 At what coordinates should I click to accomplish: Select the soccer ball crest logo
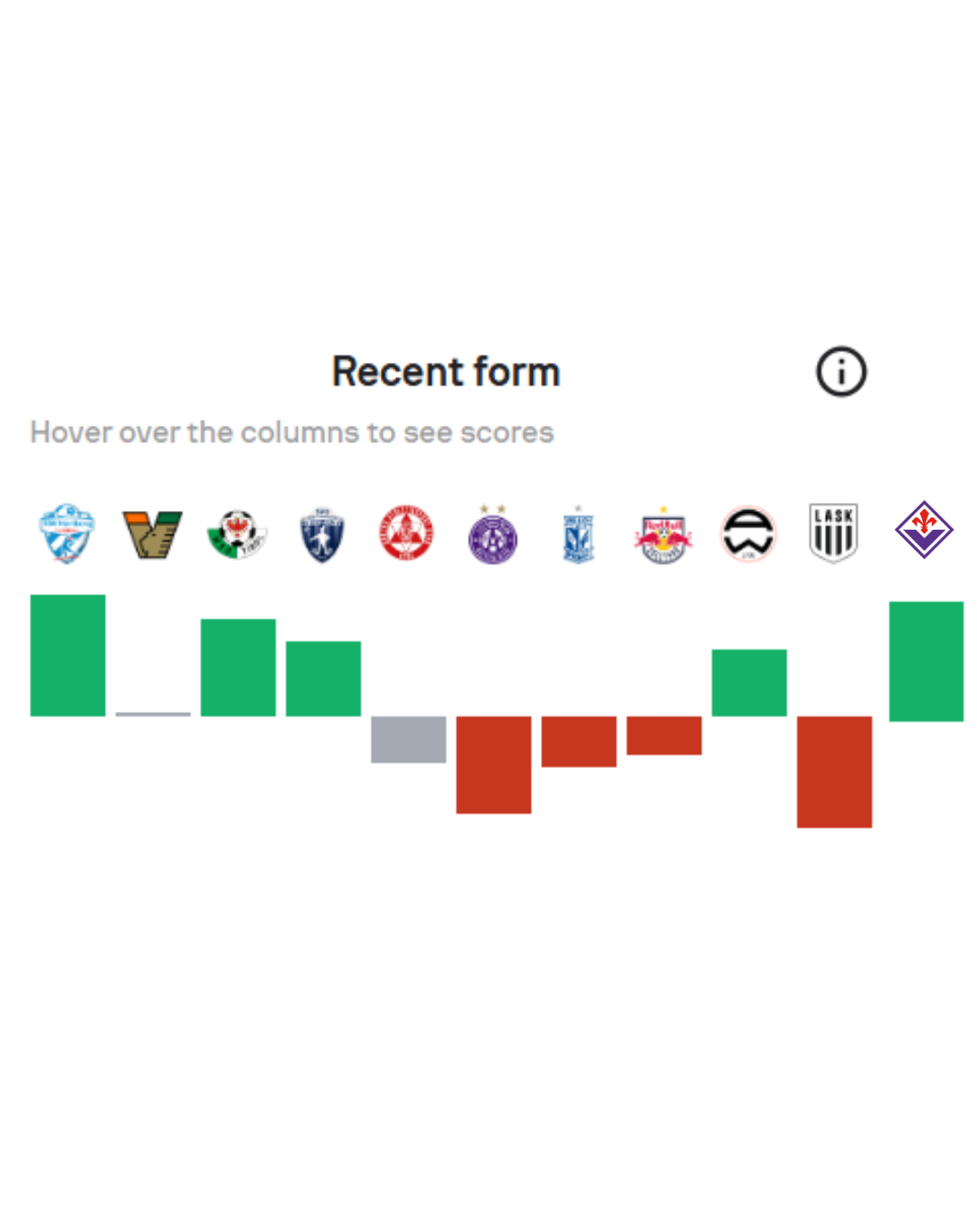click(x=237, y=534)
